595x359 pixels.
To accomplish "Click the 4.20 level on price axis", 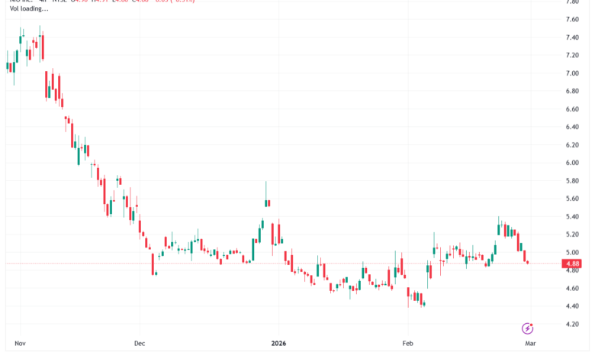I will 572,325.
